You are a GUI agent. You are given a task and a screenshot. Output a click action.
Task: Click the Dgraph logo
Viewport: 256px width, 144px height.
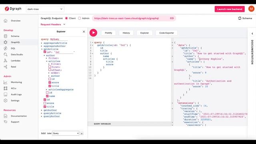pyautogui.click(x=13, y=9)
